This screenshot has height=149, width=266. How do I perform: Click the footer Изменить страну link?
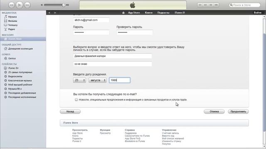coord(171,141)
